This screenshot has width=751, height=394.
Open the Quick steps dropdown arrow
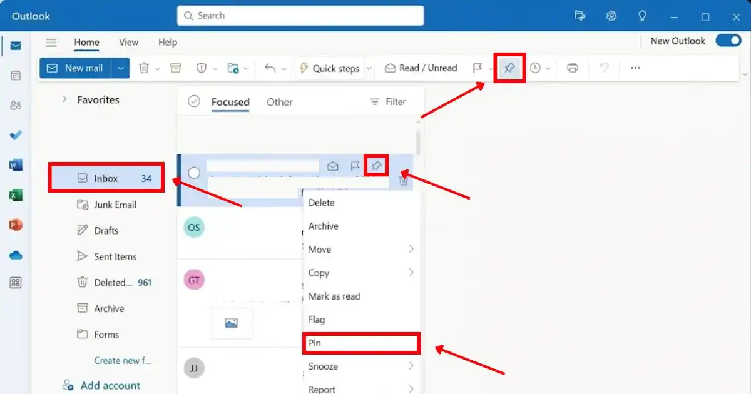(x=369, y=68)
